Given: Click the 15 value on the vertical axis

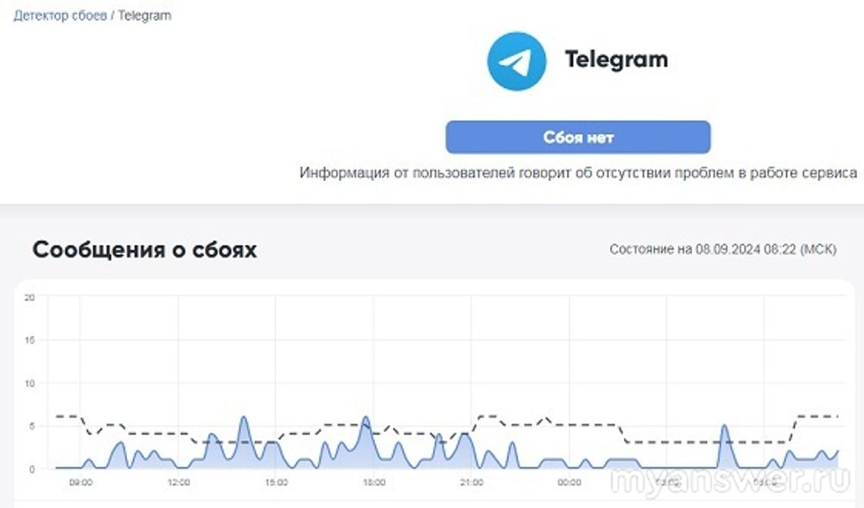Looking at the screenshot, I should click(x=29, y=340).
